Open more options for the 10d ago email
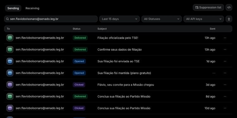 pyautogui.click(x=225, y=108)
